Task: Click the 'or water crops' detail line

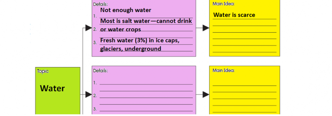Action: pyautogui.click(x=121, y=29)
